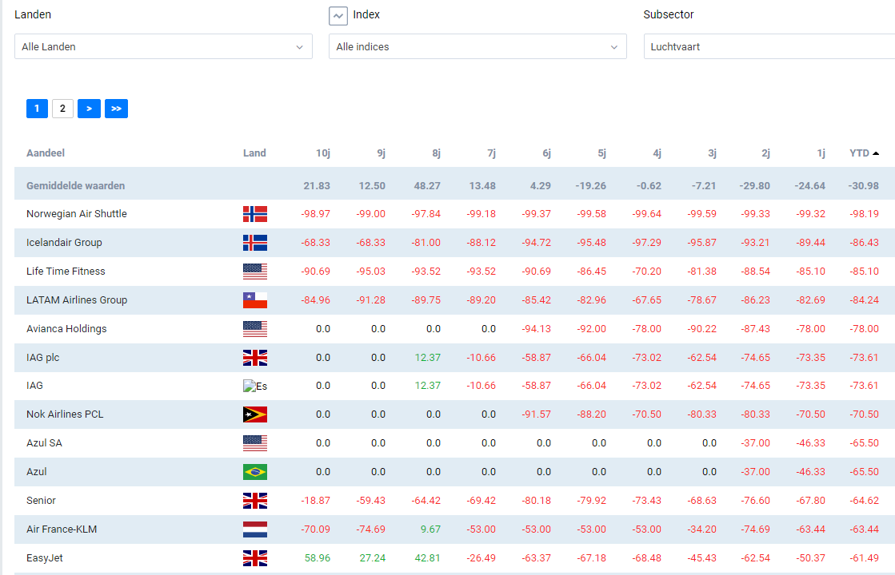Click the Azul SA flag icon

(x=255, y=443)
